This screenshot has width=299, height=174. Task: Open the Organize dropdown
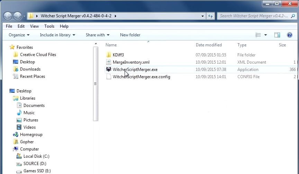click(19, 35)
